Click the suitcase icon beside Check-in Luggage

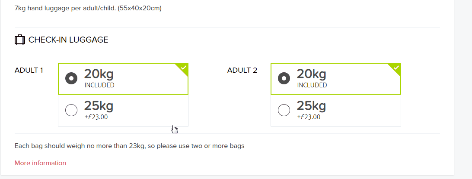[x=19, y=40]
